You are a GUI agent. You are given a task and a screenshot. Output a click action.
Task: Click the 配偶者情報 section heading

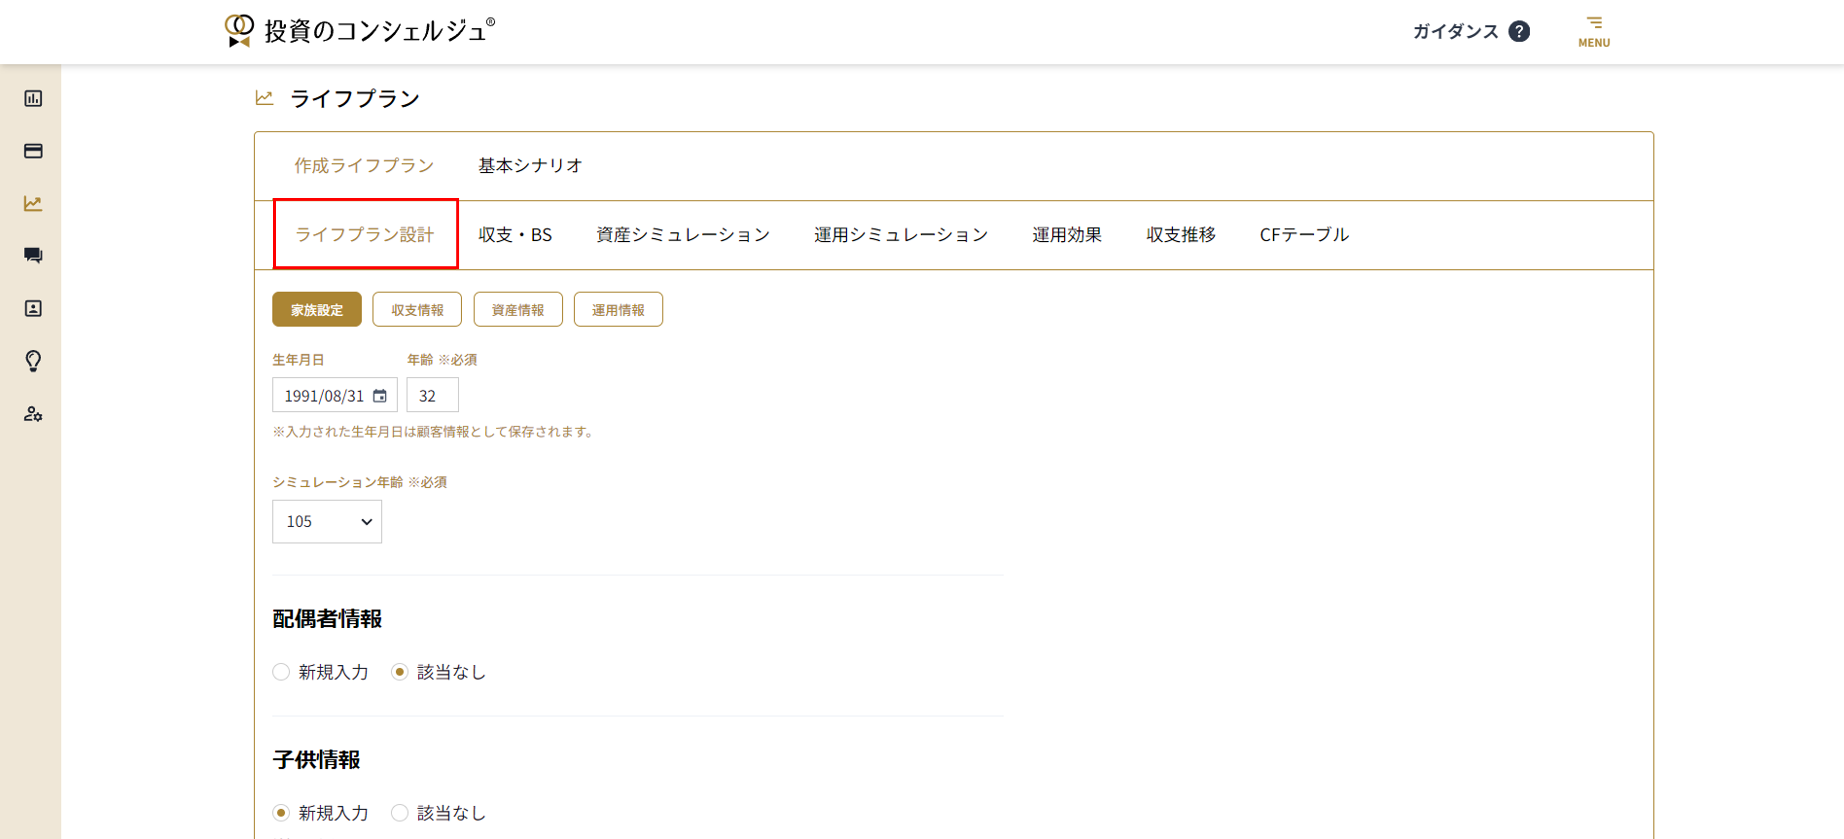(327, 619)
